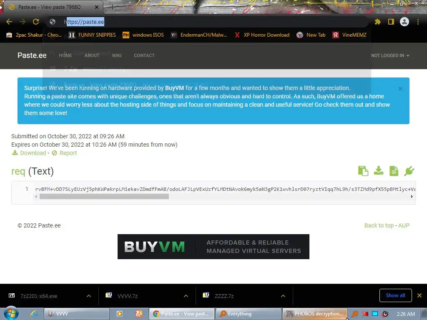The width and height of the screenshot is (427, 320).
Task: Open the FUNNY SNIPPIES bookmark
Action: coord(92,35)
